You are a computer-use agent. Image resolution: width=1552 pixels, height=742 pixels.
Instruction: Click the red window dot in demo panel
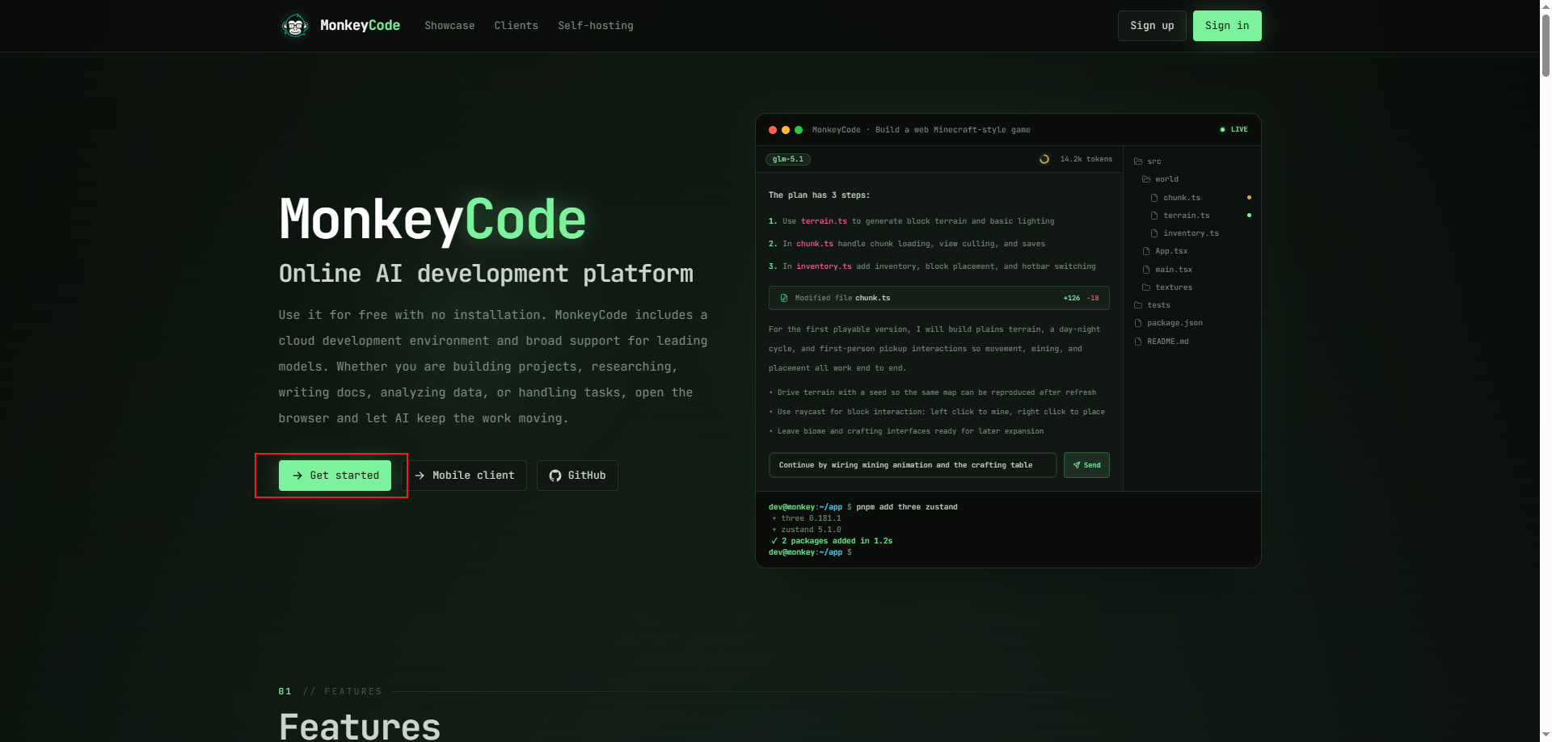773,130
